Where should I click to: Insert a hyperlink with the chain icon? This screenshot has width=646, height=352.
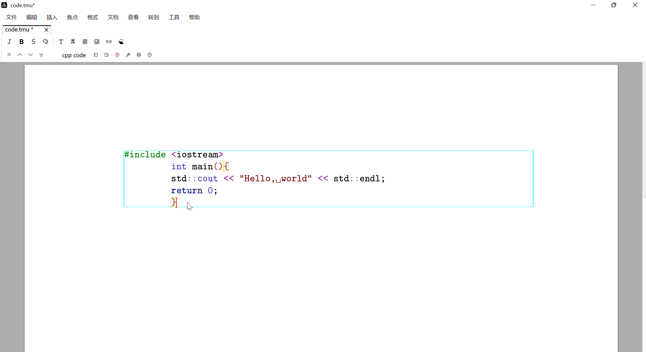(109, 42)
